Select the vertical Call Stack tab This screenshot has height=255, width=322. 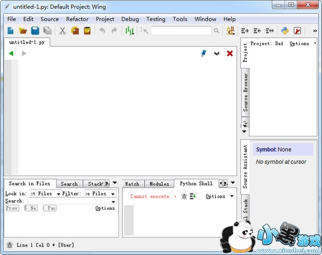click(x=245, y=208)
